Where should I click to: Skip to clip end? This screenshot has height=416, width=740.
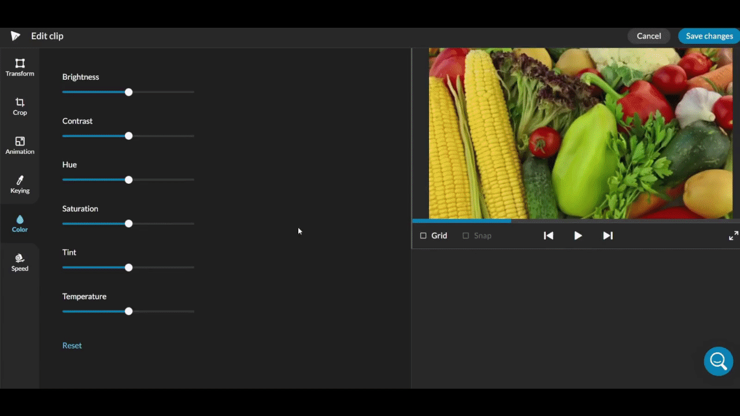(608, 236)
